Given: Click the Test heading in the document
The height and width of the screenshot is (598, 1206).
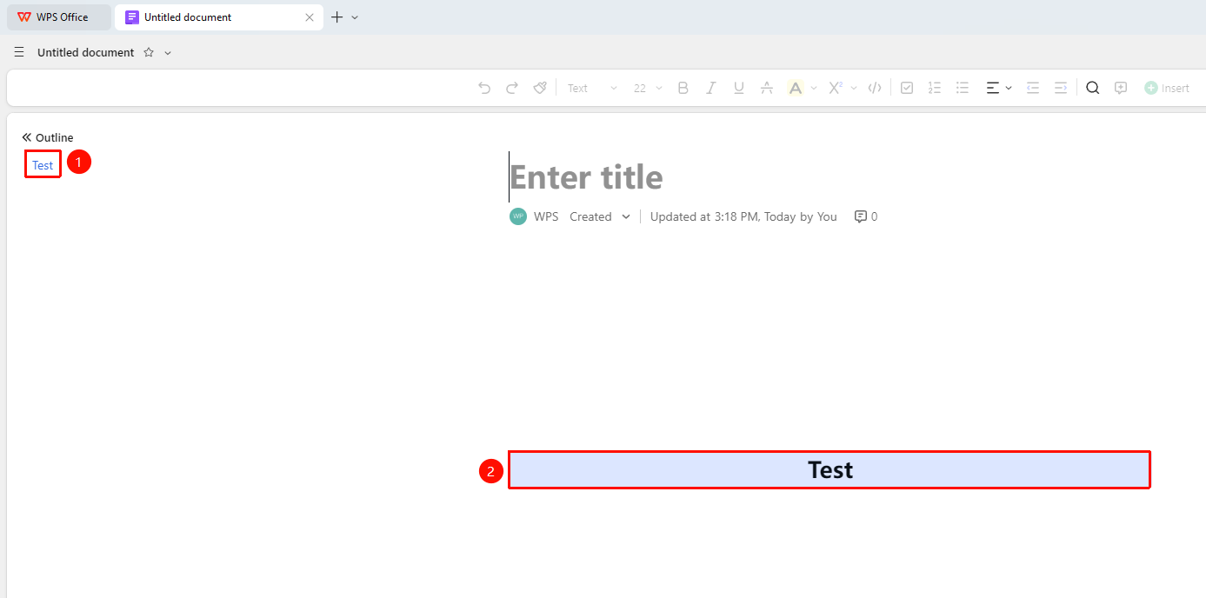Looking at the screenshot, I should click(830, 470).
